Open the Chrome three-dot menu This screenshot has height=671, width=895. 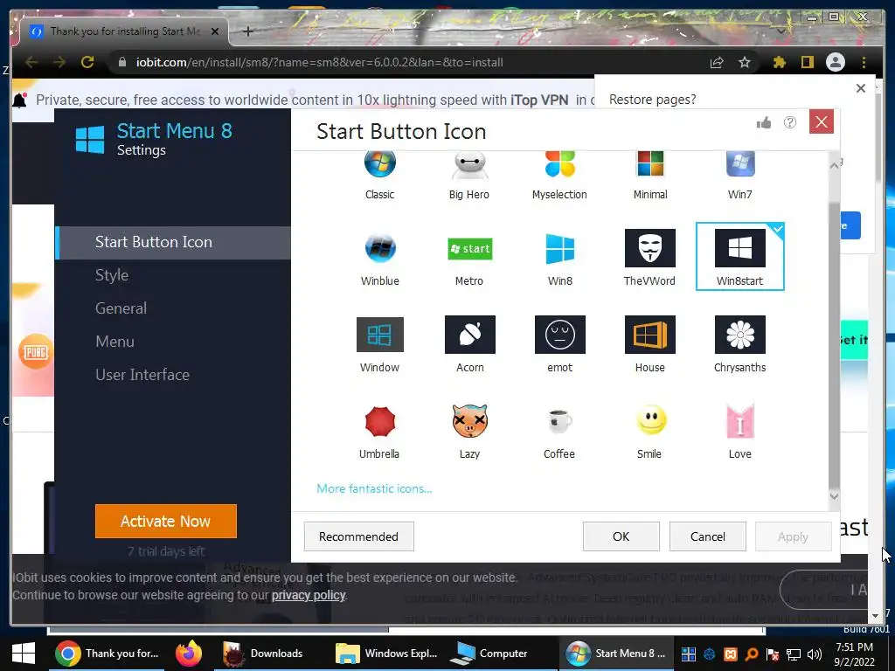(x=864, y=62)
